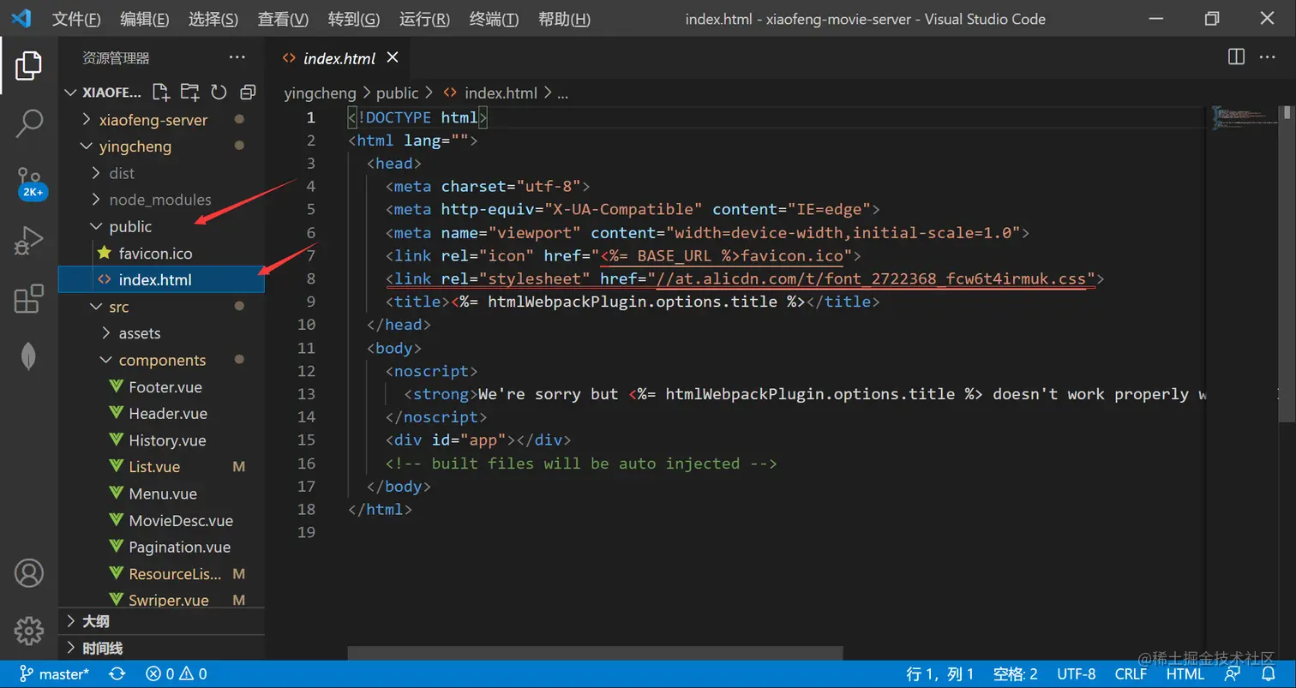
Task: Click the synchronize changes icon in status bar
Action: coord(117,674)
